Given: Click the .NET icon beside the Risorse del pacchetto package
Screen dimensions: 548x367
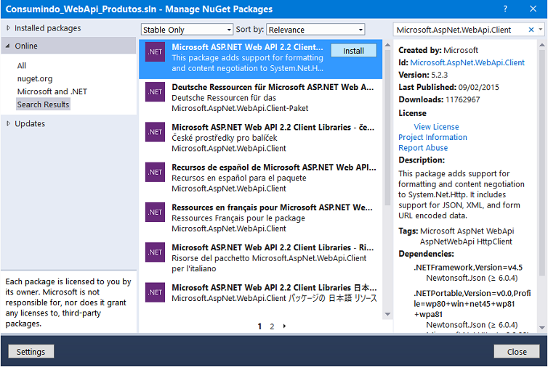Looking at the screenshot, I should (x=155, y=252).
